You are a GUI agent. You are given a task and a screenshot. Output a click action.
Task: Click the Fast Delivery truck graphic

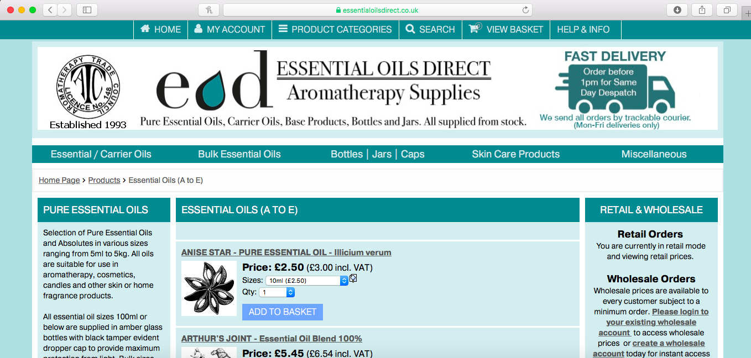[614, 88]
